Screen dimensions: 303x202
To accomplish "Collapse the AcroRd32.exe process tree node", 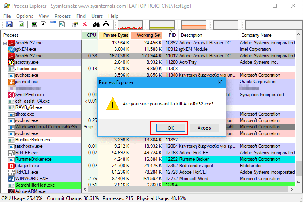I will [5, 43].
